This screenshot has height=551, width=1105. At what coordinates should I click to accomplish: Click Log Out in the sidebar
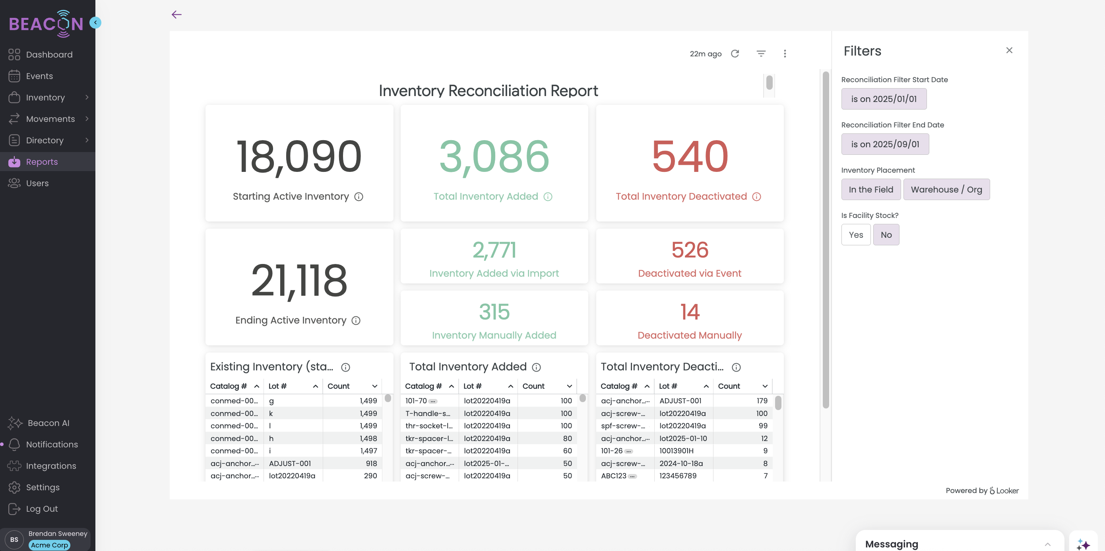pyautogui.click(x=42, y=509)
